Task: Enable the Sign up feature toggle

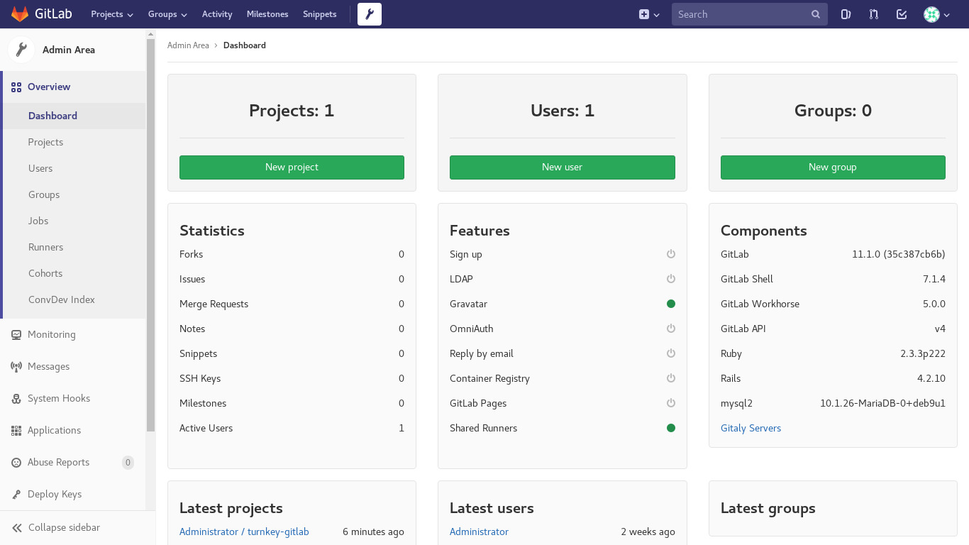Action: tap(670, 254)
